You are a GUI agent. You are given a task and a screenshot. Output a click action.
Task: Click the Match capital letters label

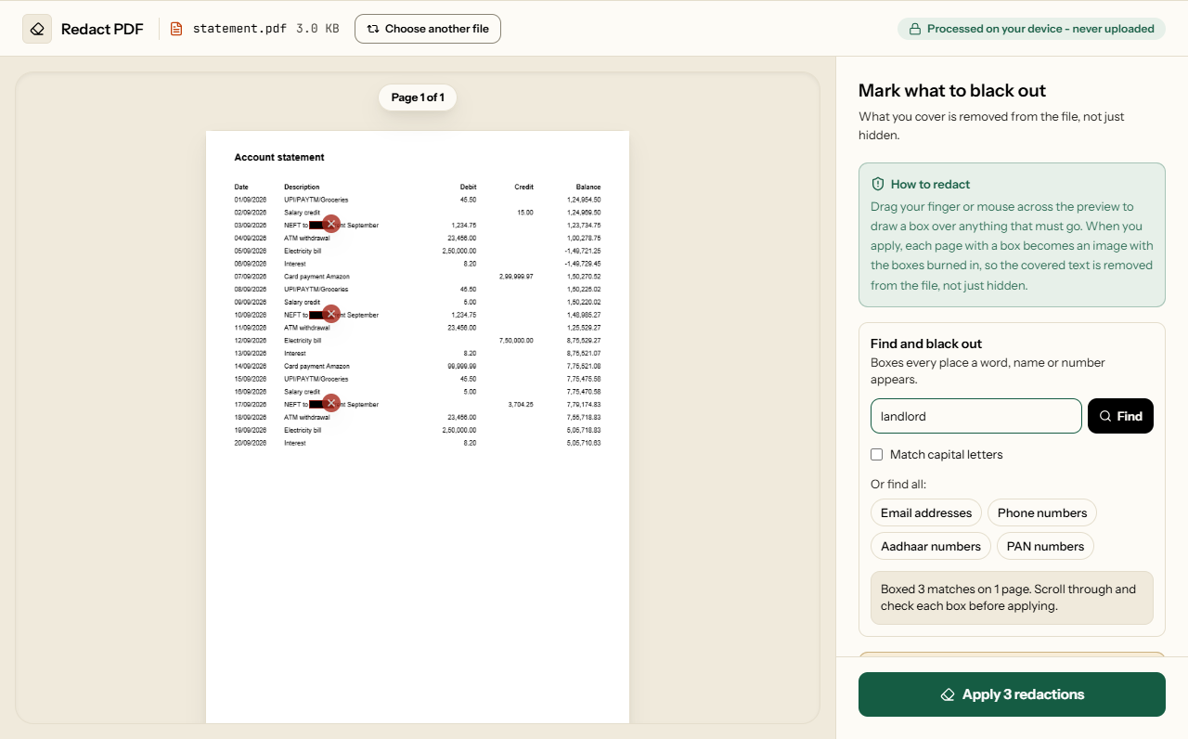pyautogui.click(x=946, y=455)
